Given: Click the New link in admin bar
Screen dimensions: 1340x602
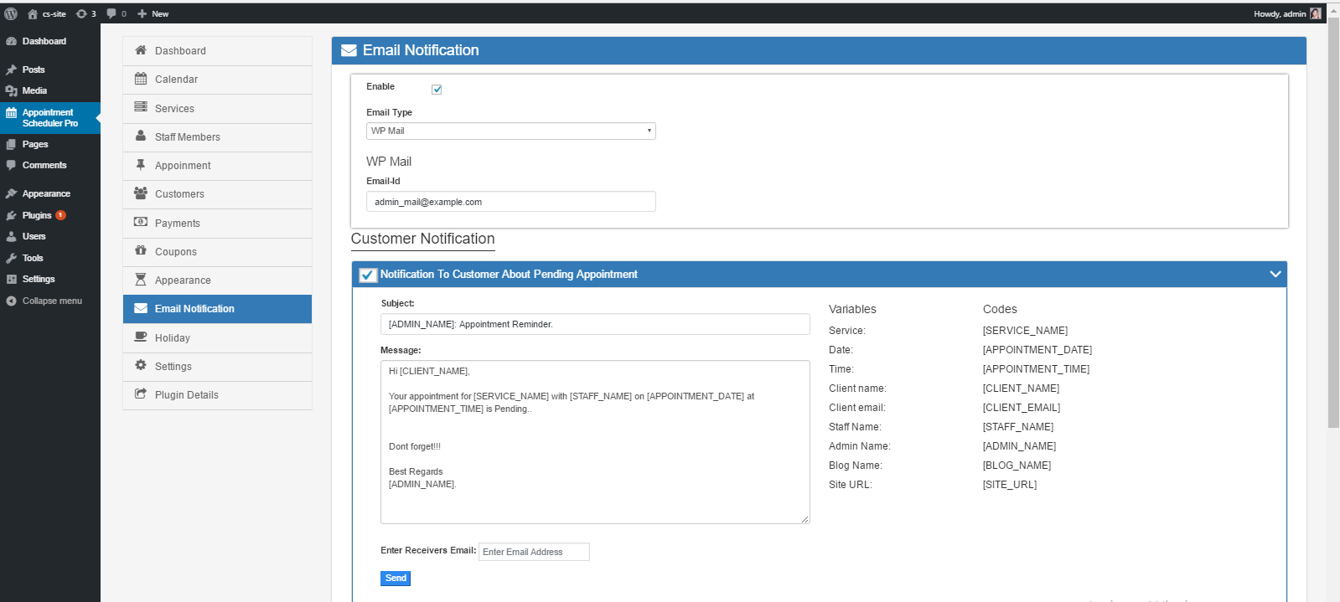Looking at the screenshot, I should coord(153,13).
